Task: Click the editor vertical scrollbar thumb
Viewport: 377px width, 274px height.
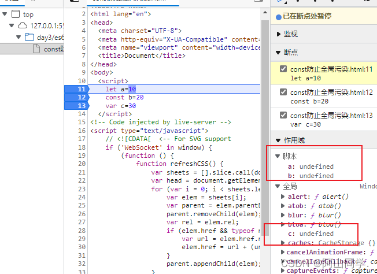Action: 265,127
